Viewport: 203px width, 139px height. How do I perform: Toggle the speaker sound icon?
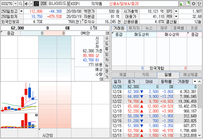tap(27, 4)
